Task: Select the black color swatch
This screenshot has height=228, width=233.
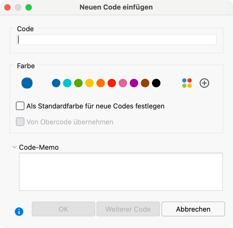Action: tap(156, 83)
